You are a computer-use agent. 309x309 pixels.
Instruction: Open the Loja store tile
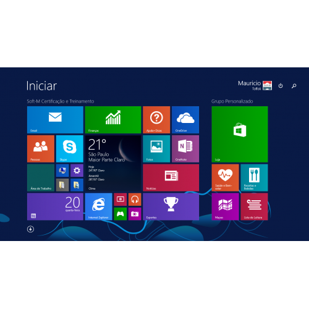click(240, 134)
